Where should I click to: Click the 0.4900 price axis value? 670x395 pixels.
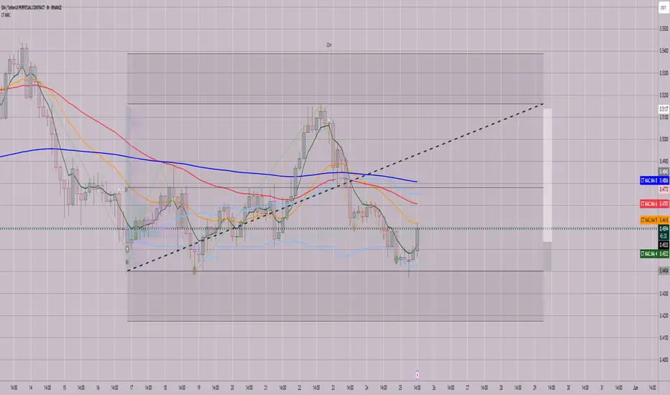(x=664, y=162)
